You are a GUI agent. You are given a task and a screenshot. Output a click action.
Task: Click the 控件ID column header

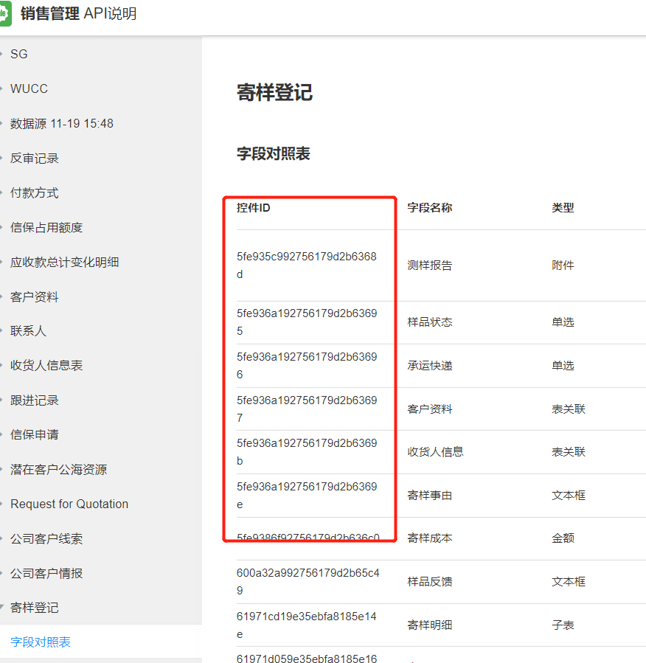point(254,208)
